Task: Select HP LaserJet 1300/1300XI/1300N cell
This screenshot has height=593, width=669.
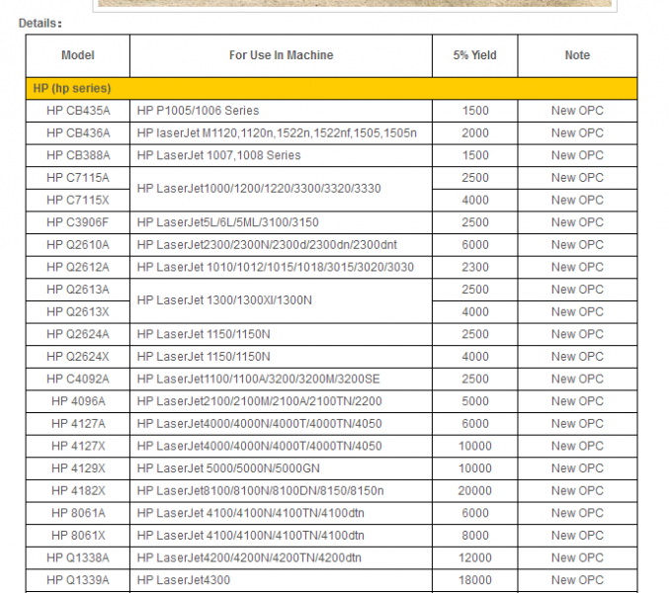Action: (281, 300)
